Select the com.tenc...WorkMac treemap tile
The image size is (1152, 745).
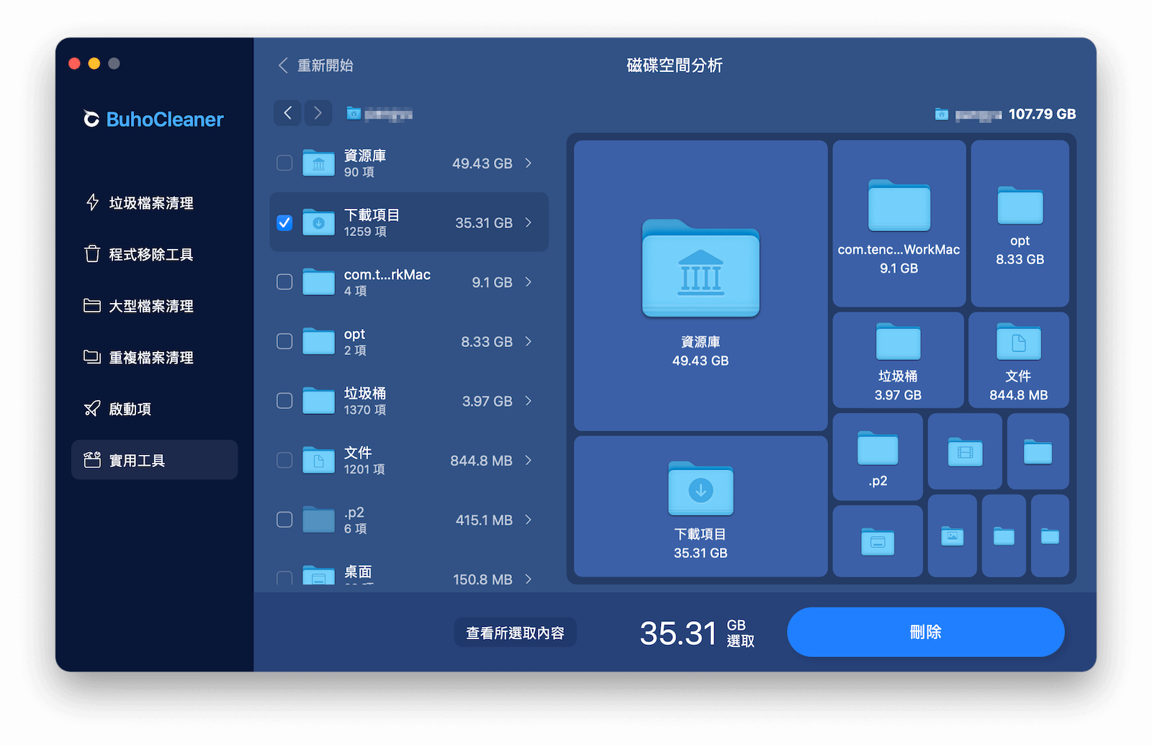tap(899, 223)
